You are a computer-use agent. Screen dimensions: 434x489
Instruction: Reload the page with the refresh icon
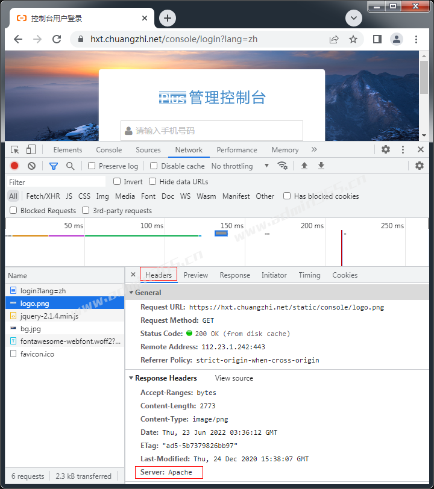[57, 39]
